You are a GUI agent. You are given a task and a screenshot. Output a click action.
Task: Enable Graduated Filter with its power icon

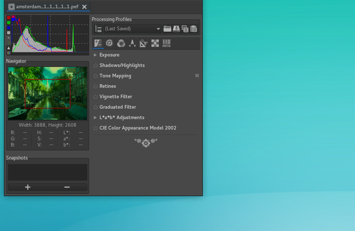pos(96,107)
